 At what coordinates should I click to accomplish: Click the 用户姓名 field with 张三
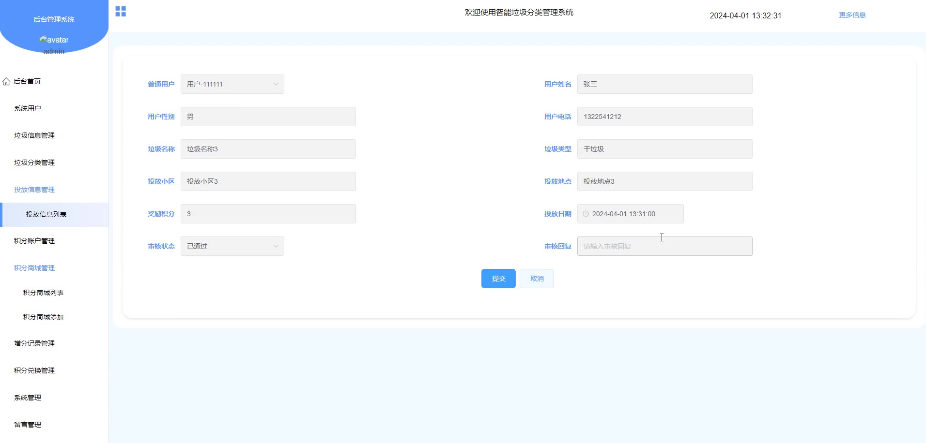pyautogui.click(x=664, y=84)
